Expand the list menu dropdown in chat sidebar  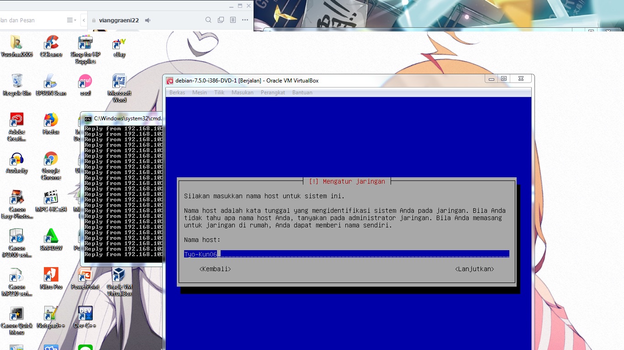72,20
